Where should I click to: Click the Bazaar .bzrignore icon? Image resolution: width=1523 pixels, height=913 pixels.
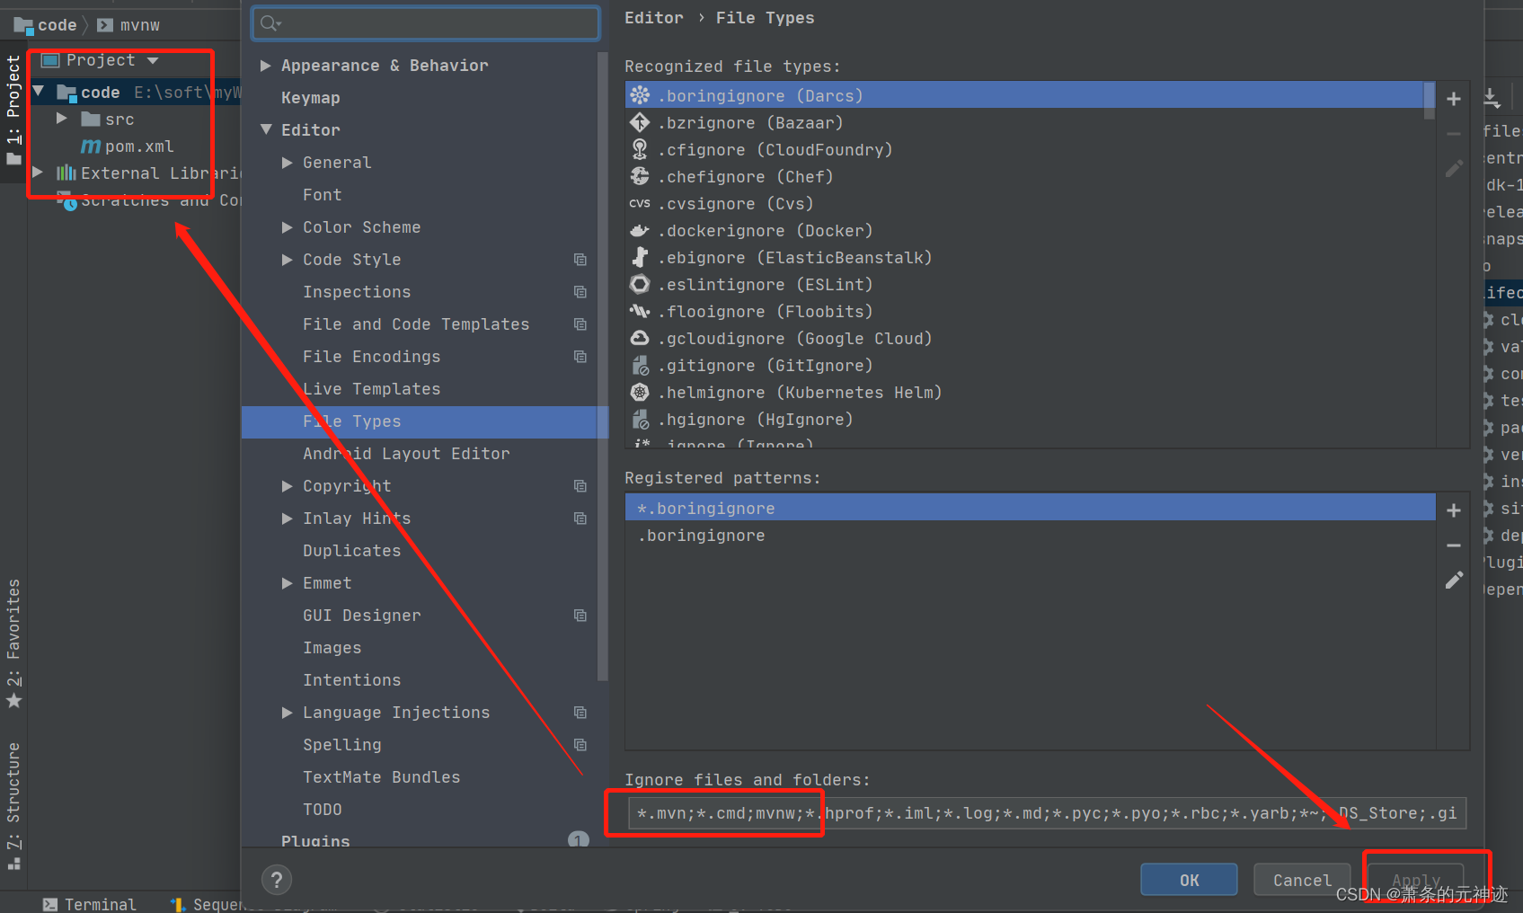640,122
